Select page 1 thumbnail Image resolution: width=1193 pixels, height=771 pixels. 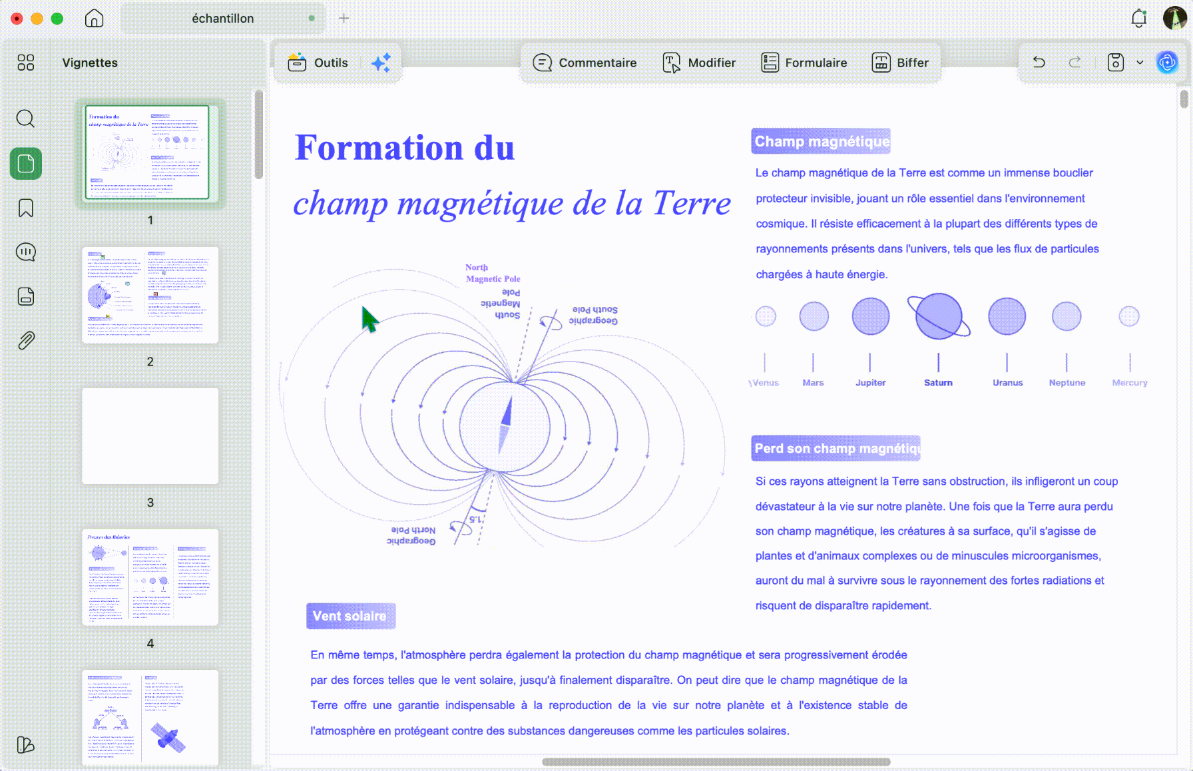pyautogui.click(x=150, y=153)
